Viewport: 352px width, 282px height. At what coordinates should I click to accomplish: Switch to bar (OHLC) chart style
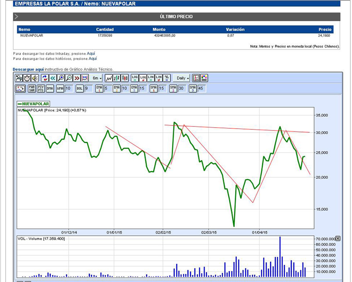point(117,78)
